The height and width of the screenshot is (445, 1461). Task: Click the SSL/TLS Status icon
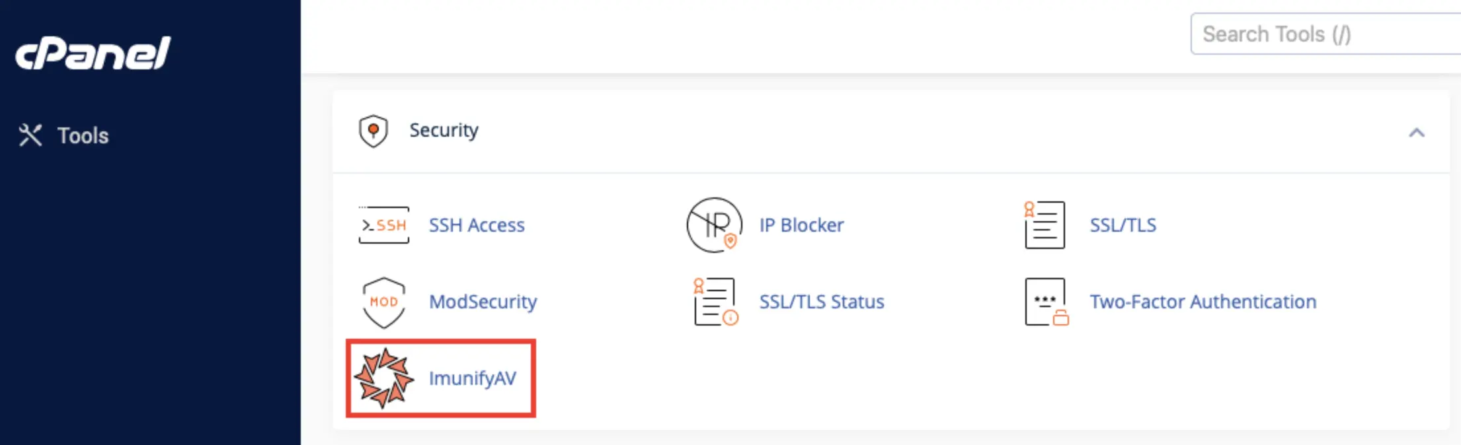point(715,302)
